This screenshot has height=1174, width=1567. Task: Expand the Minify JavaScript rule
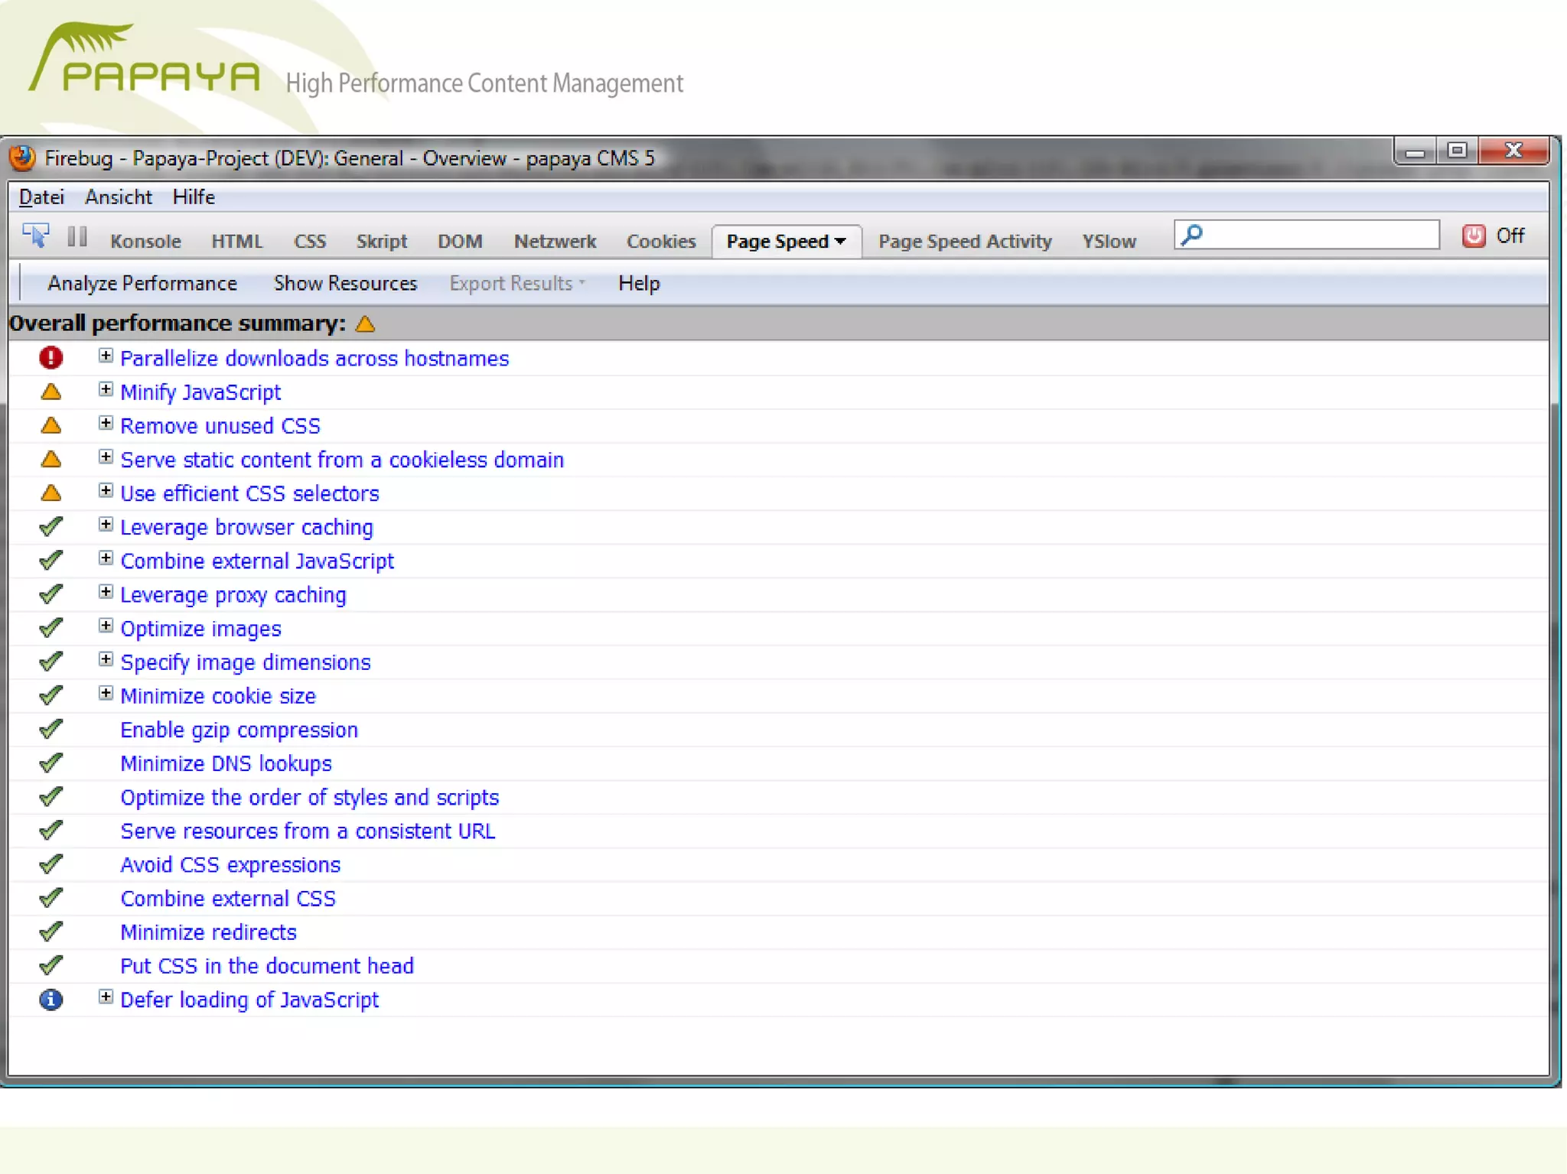pos(106,389)
